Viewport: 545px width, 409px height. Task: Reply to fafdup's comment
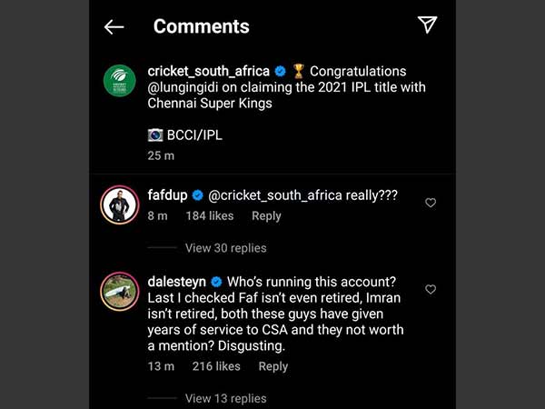(x=266, y=216)
